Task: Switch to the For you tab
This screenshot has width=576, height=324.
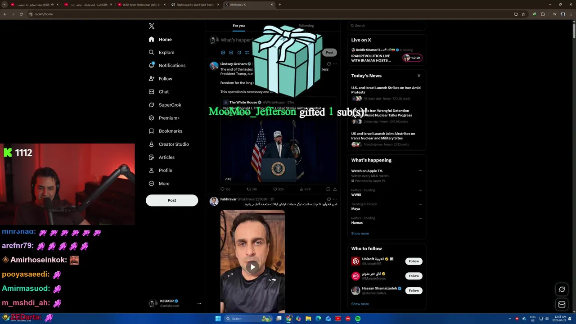Action: tap(238, 26)
